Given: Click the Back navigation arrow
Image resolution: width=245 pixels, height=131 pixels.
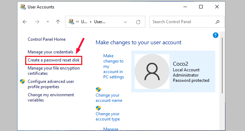Looking at the screenshot, I should (25, 22).
